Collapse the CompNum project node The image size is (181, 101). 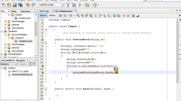(x=2, y=31)
